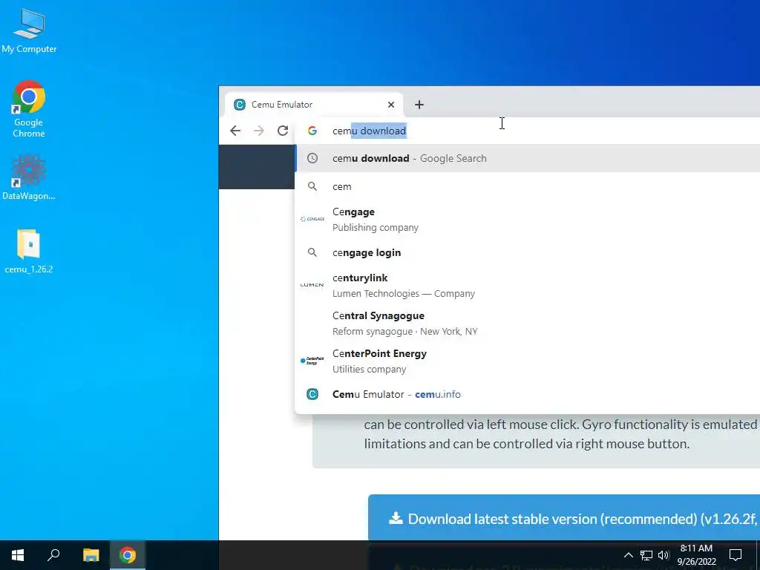760x570 pixels.
Task: Open File Explorer from taskbar
Action: tap(91, 555)
